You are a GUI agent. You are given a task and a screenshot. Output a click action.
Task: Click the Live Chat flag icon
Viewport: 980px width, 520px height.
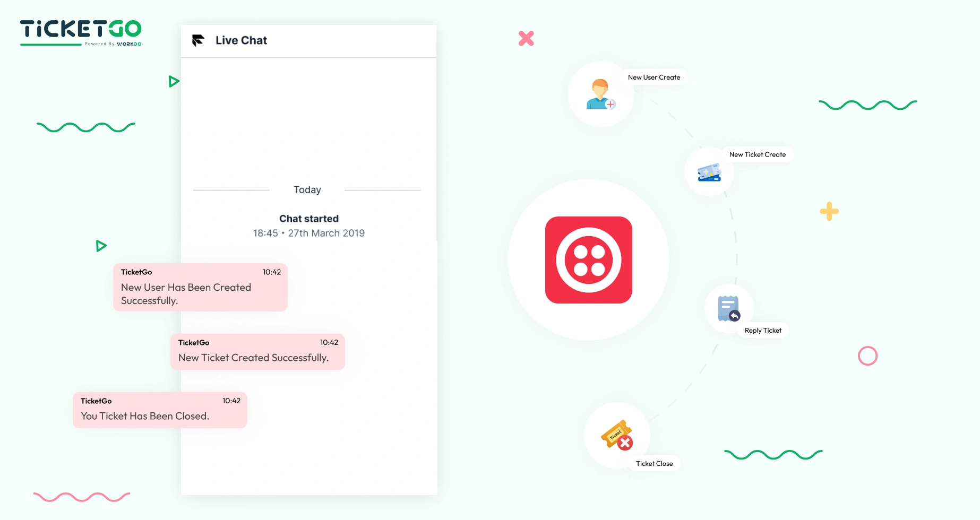197,40
